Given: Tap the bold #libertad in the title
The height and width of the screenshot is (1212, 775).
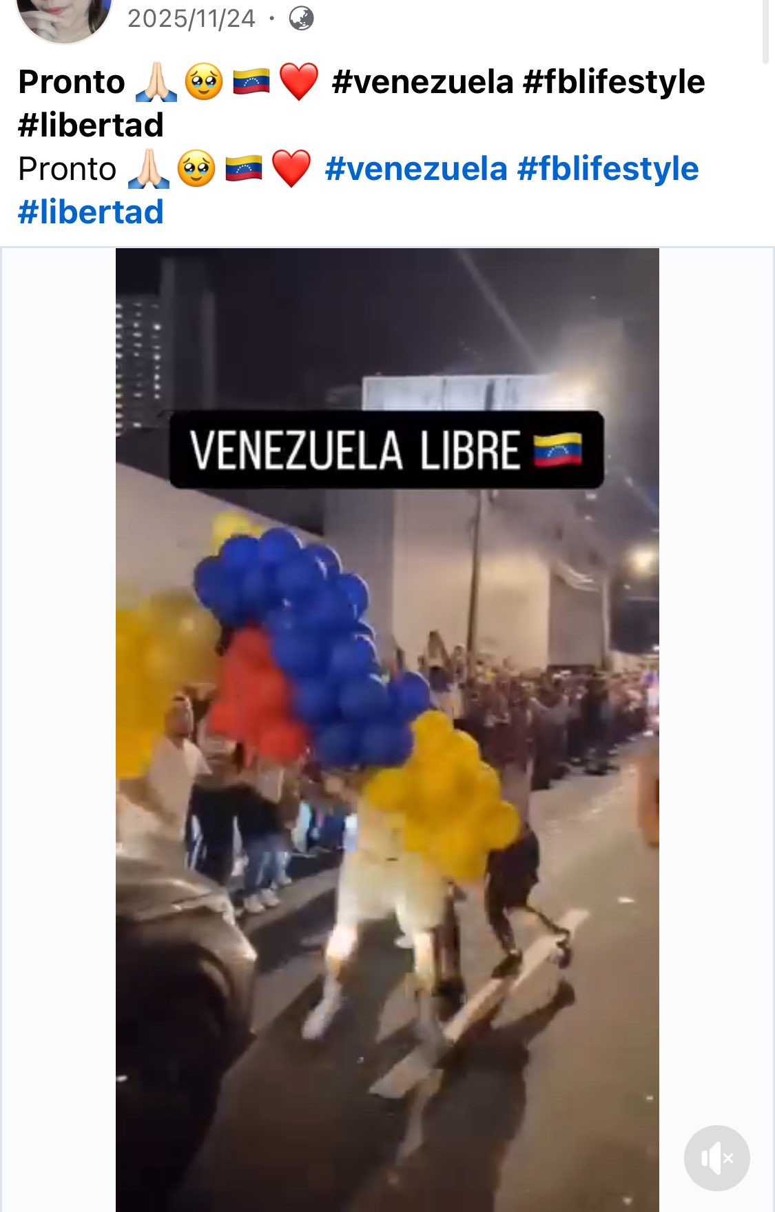Looking at the screenshot, I should [x=91, y=125].
